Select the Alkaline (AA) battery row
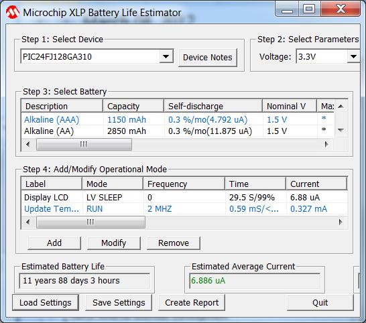This screenshot has width=366, height=323. click(x=178, y=131)
